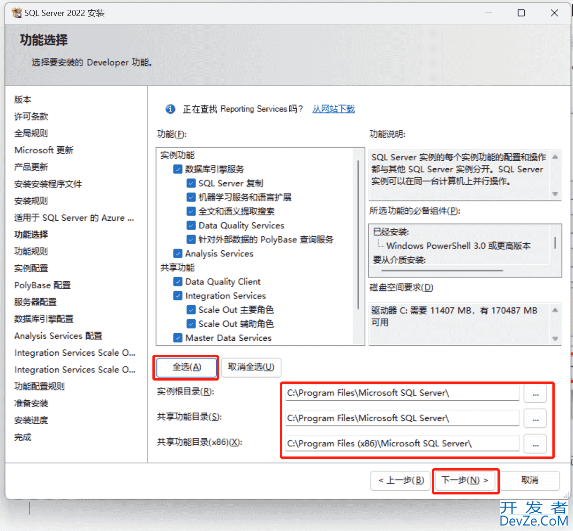Click the 功能说明 scroll up arrow
The height and width of the screenshot is (531, 573).
pos(555,157)
